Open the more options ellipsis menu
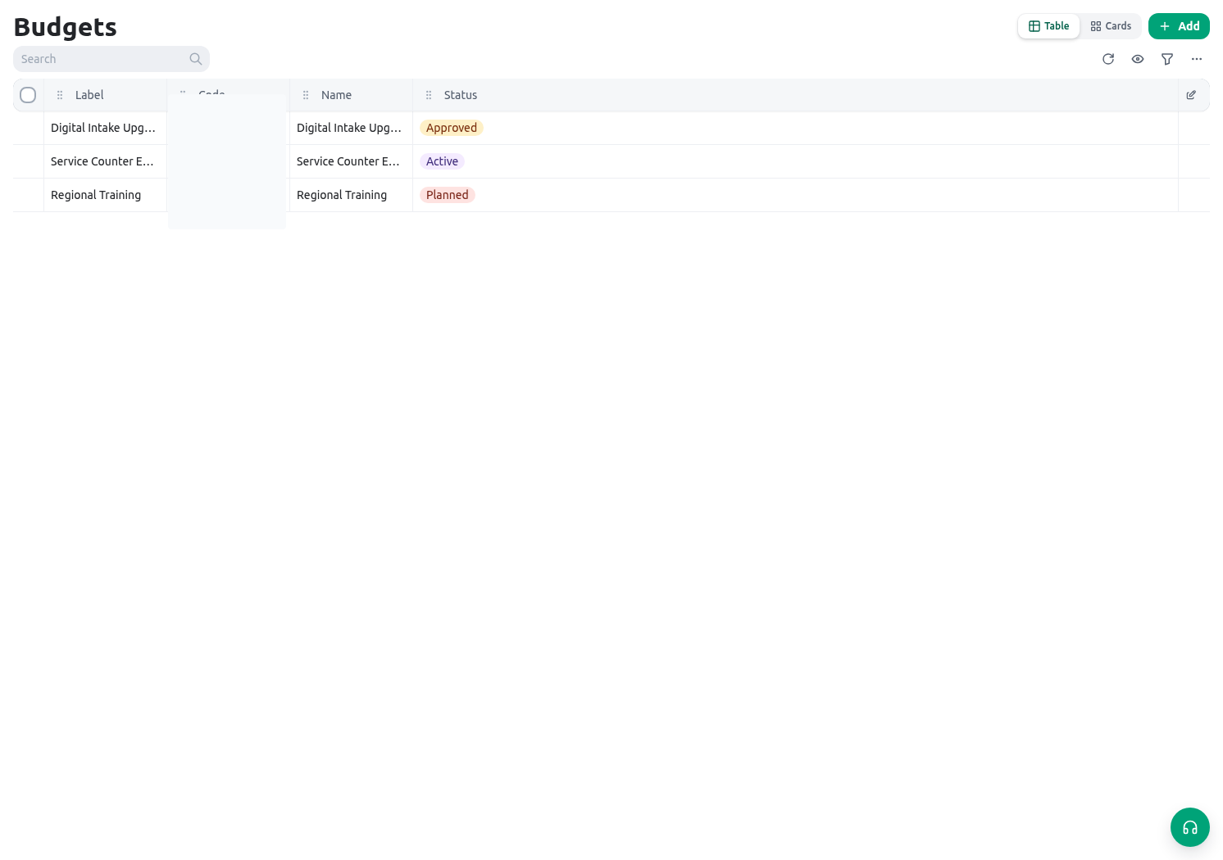 click(1197, 59)
